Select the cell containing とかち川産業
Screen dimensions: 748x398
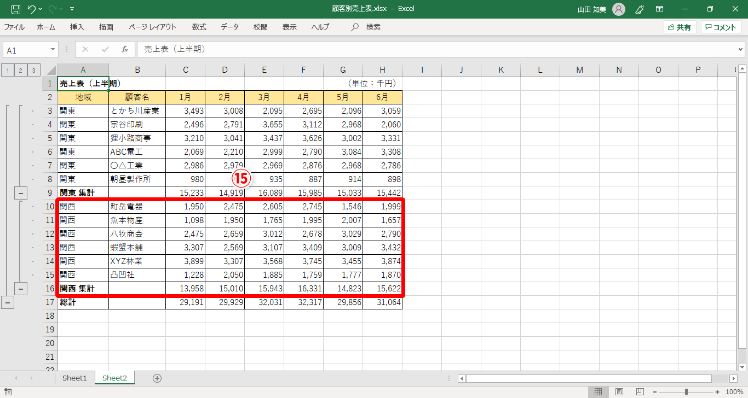137,111
